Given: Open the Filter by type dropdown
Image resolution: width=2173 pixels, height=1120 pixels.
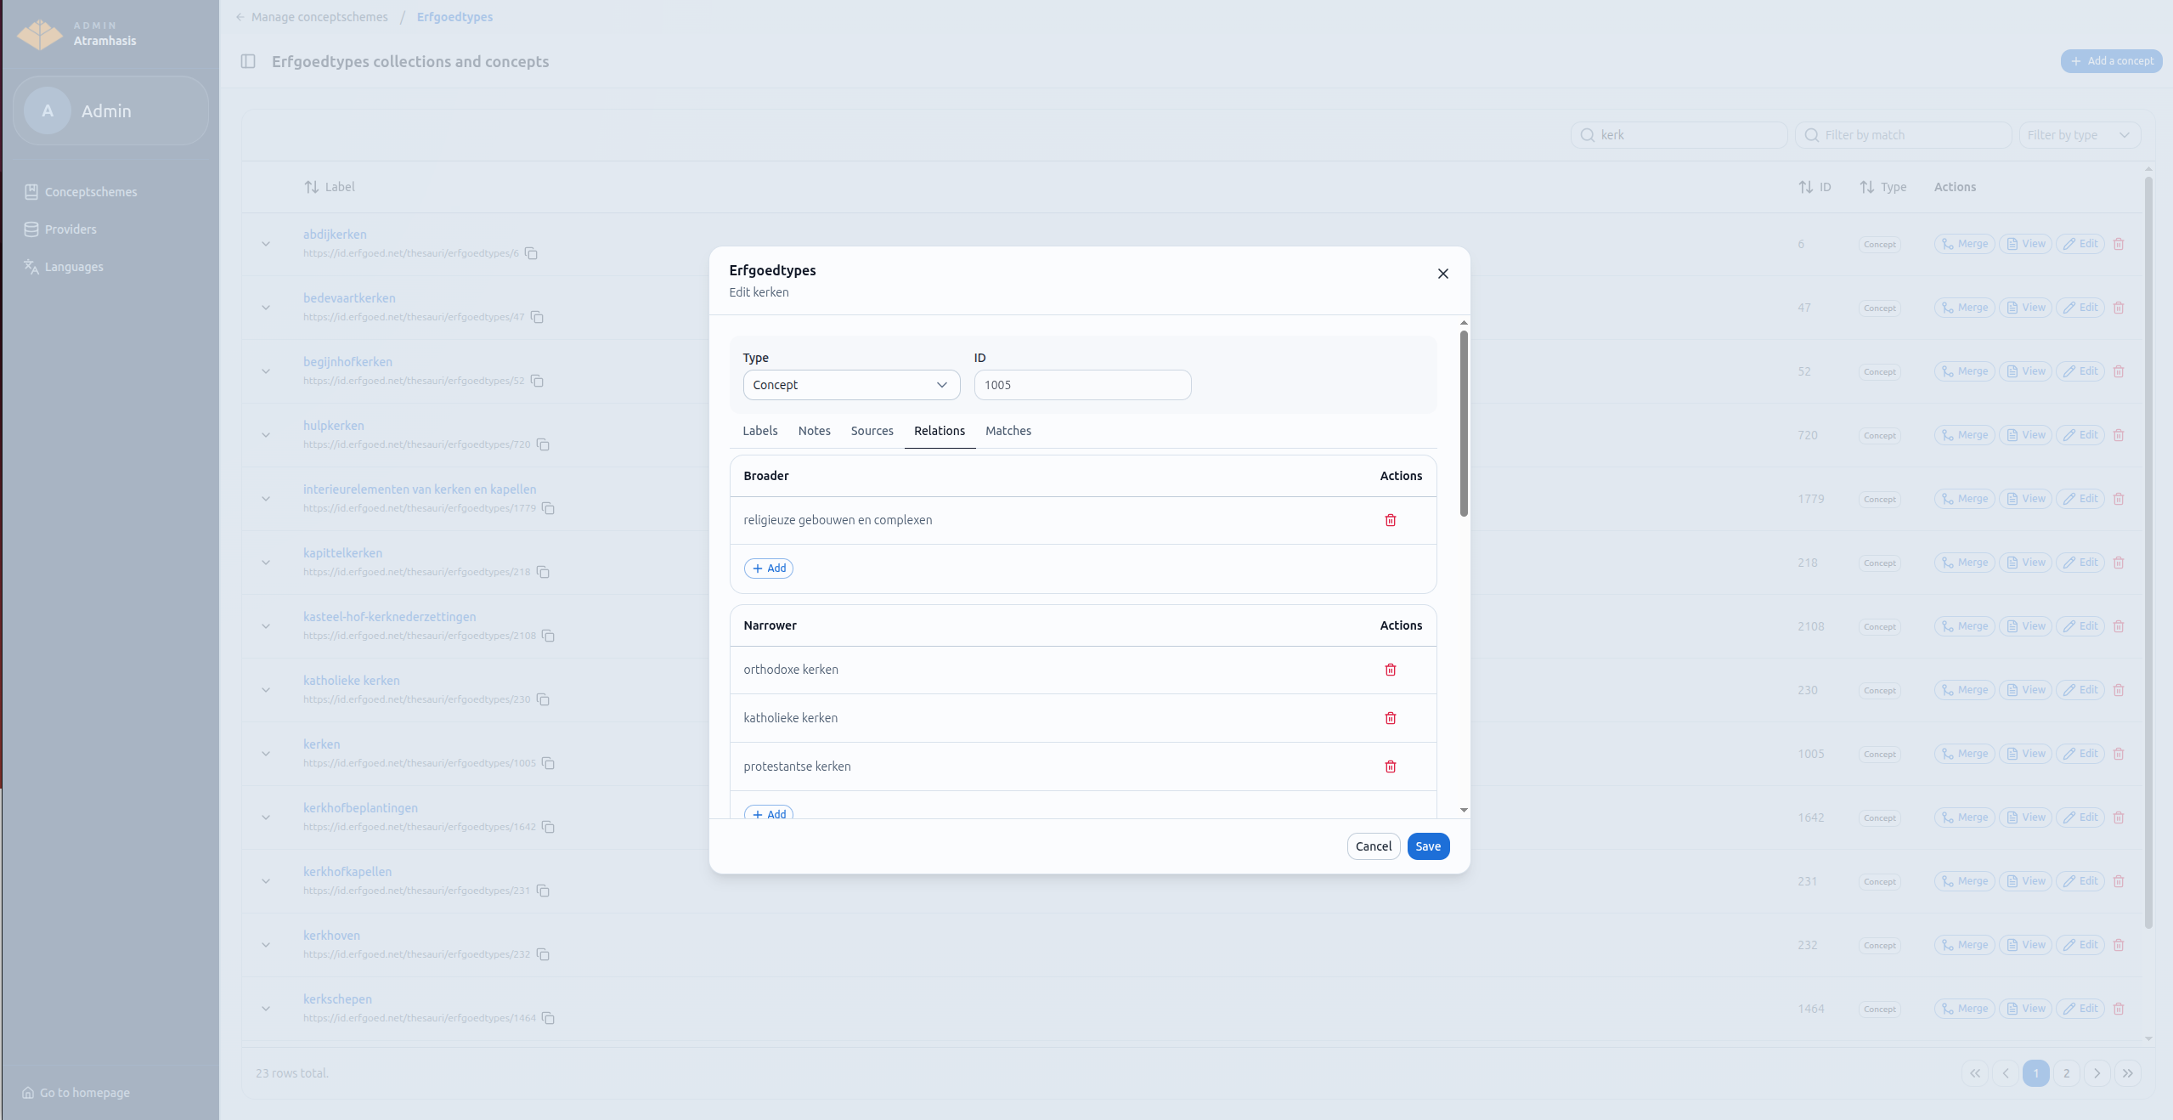Looking at the screenshot, I should point(2079,135).
